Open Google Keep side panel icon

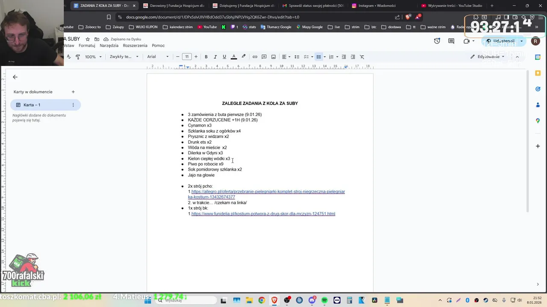pos(538,73)
